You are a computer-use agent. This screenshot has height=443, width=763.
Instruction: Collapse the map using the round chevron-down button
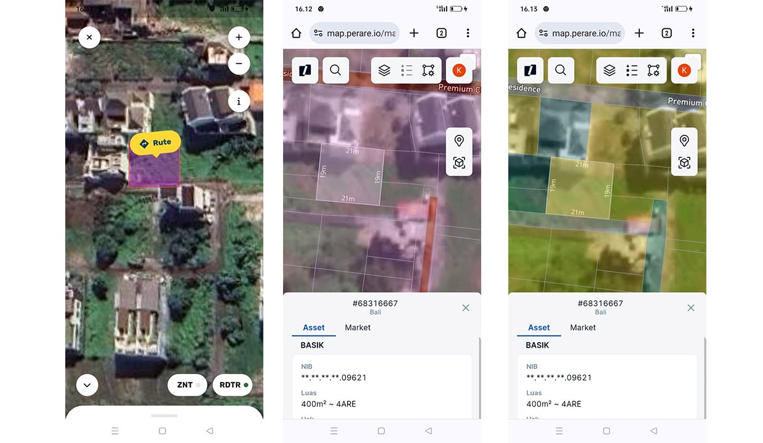[x=87, y=385]
